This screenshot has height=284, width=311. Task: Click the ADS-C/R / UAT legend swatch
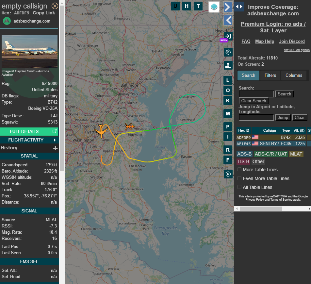pos(270,154)
